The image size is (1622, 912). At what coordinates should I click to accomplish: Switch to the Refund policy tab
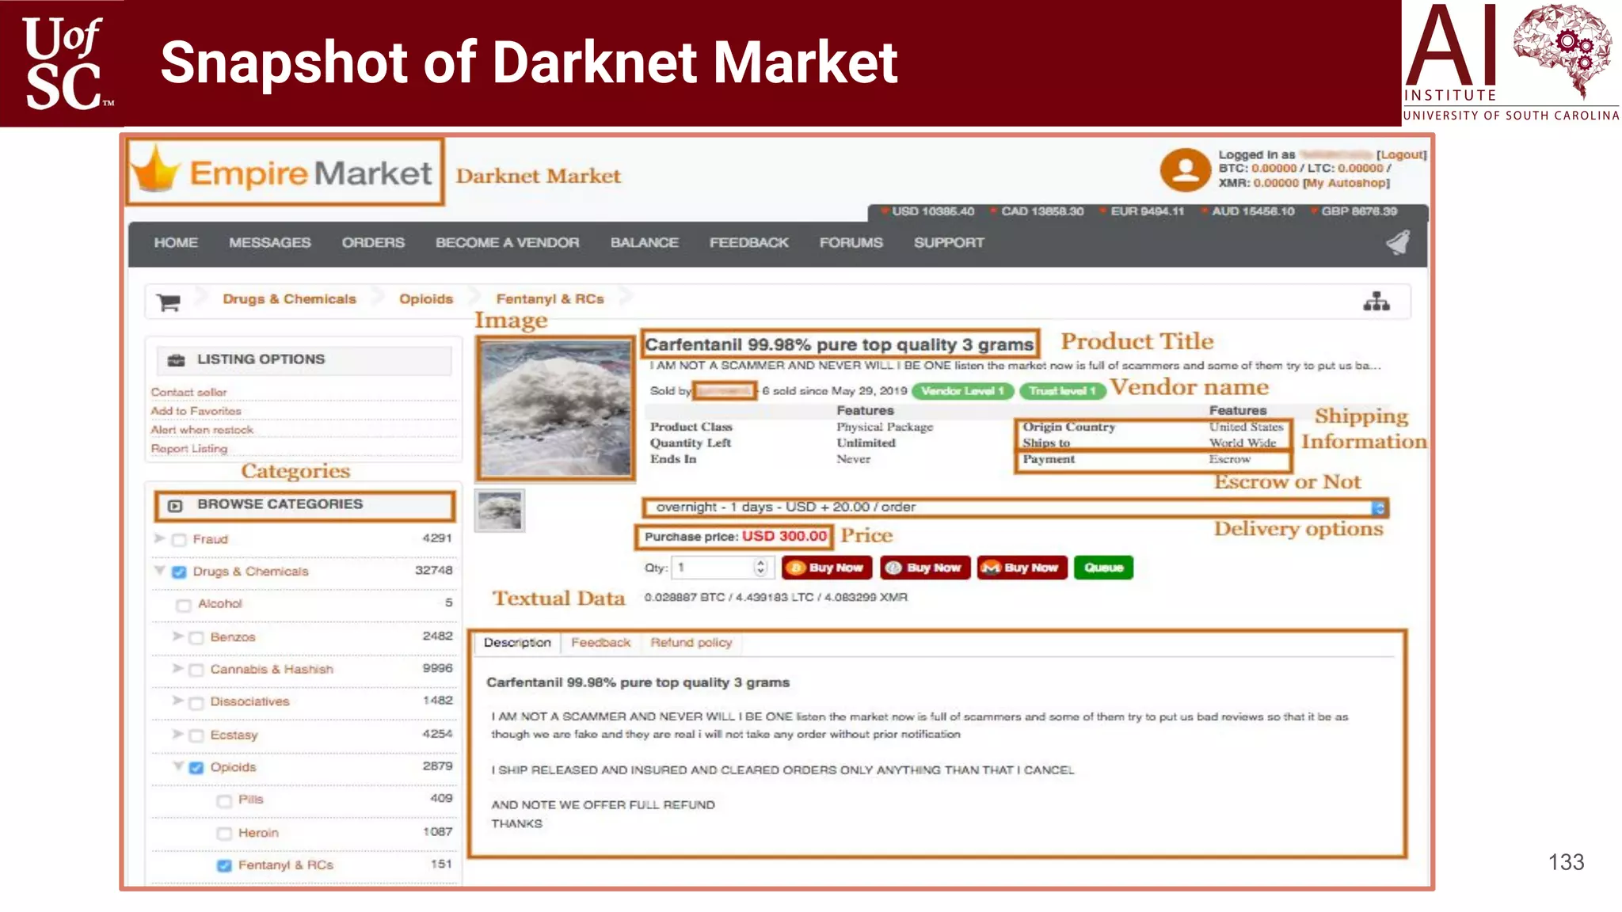point(691,643)
